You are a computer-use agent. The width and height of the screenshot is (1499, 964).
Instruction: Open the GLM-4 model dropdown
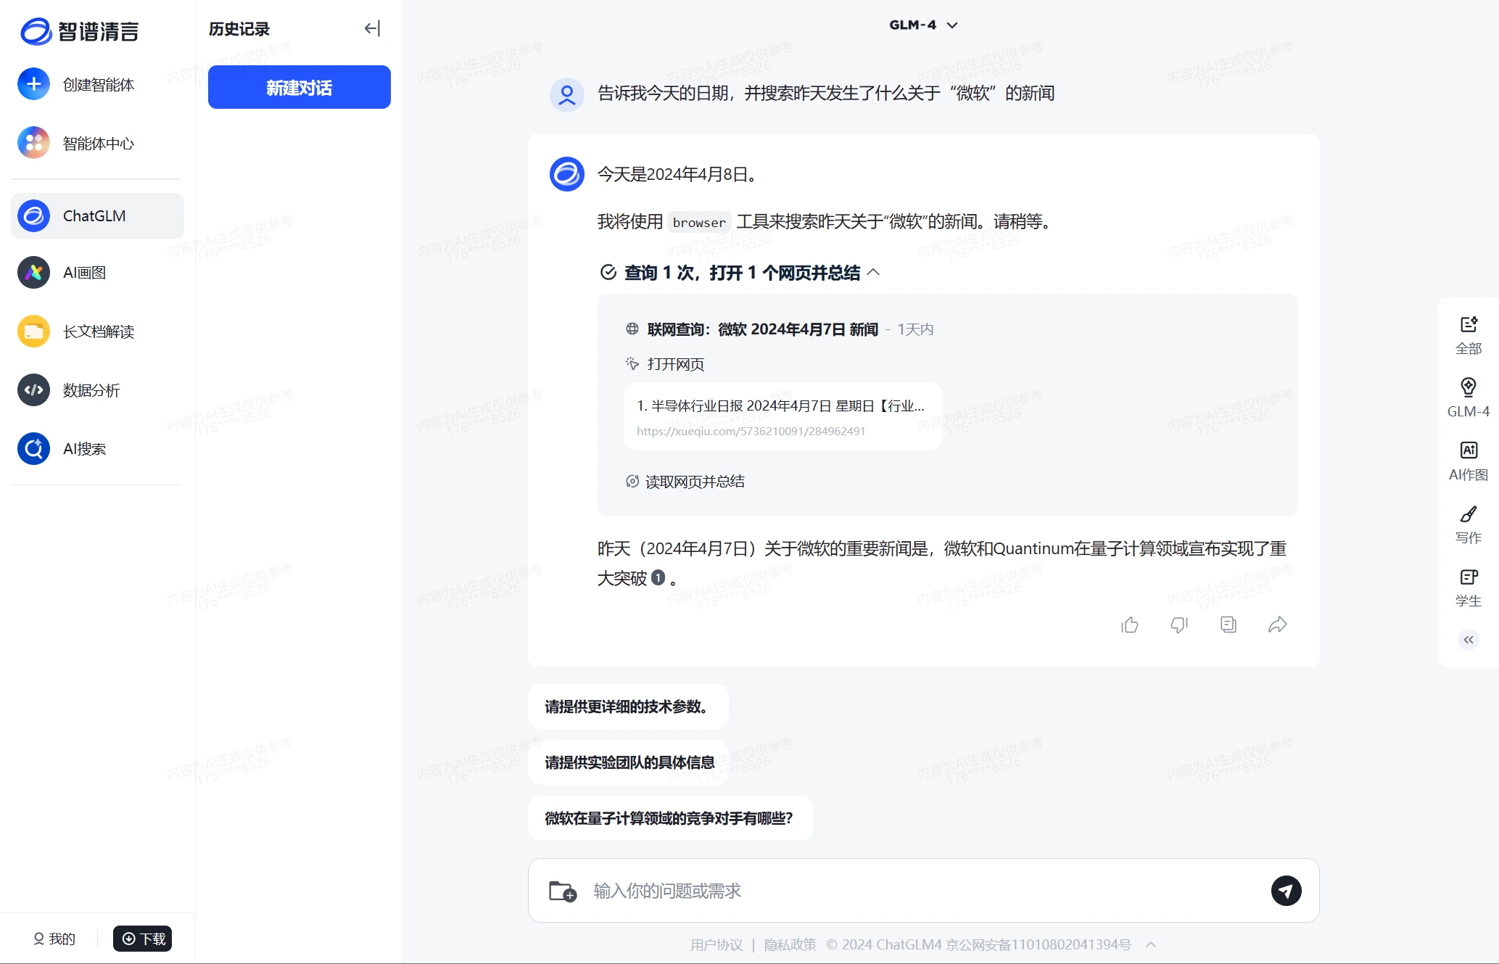click(x=923, y=25)
